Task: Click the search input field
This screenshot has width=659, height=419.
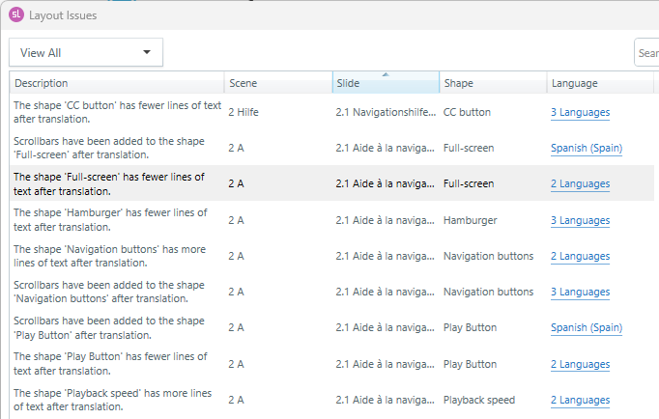Action: 646,53
